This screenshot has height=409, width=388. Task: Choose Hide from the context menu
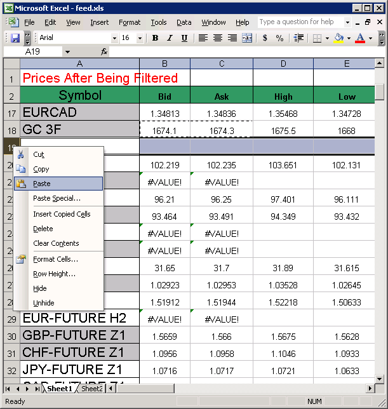(x=58, y=288)
